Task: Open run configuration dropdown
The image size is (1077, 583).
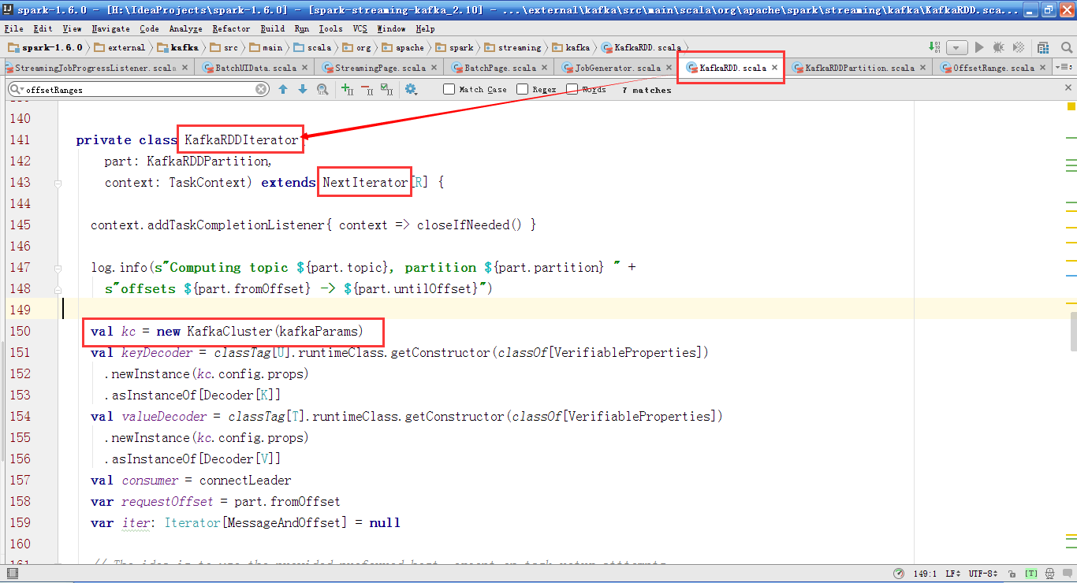Action: point(956,48)
